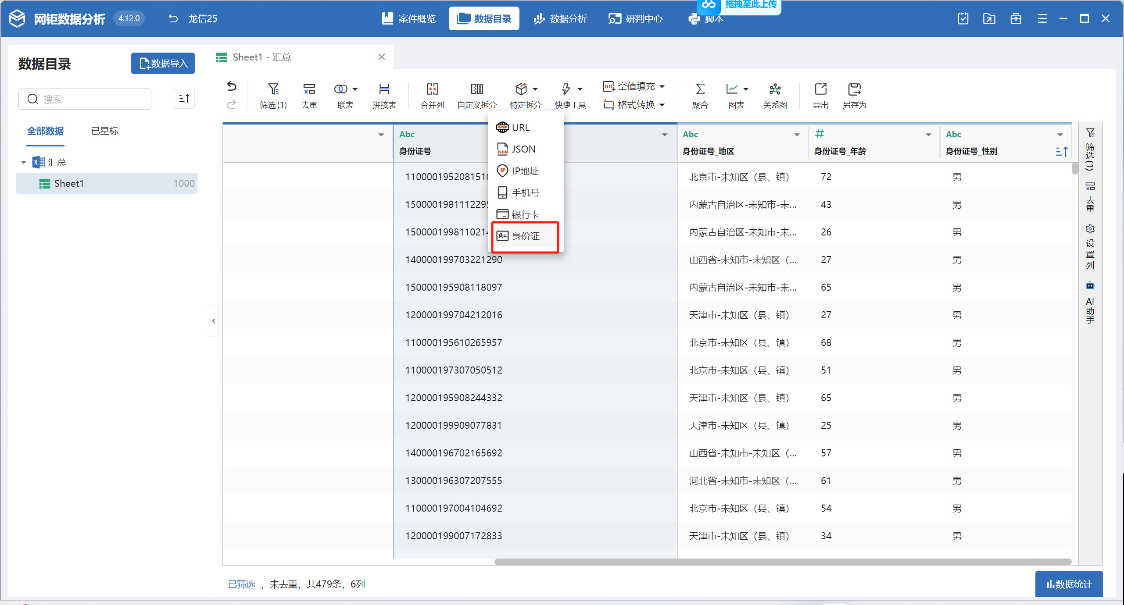Screen dimensions: 1124x605
Task: Collapse the left data catalog panel
Action: coord(214,321)
